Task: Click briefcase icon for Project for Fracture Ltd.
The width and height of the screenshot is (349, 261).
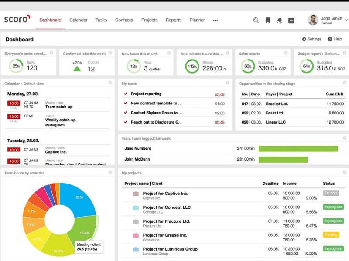Action: [x=136, y=221]
